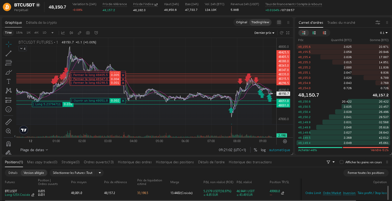Viewport: 392px width, 201px height.
Task: Refresh the chart with reload icon
Action: [282, 33]
